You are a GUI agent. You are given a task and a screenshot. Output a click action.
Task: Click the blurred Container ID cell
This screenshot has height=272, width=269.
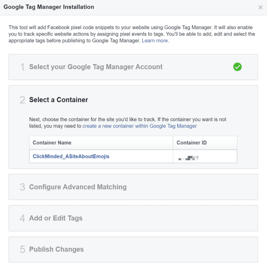point(205,156)
